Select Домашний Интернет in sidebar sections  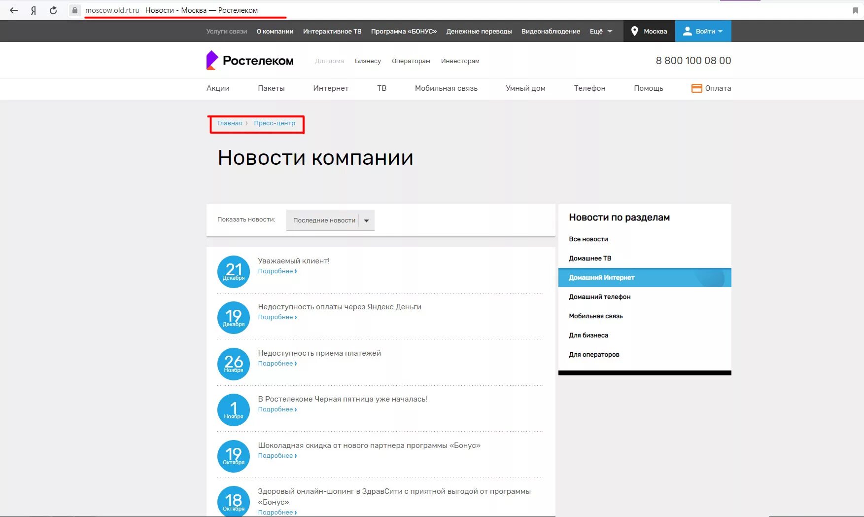pos(645,278)
